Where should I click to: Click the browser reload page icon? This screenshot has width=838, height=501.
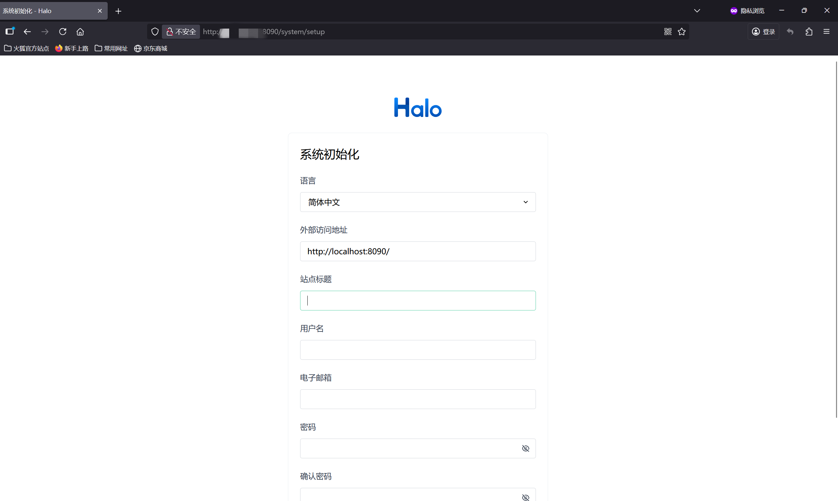(63, 32)
